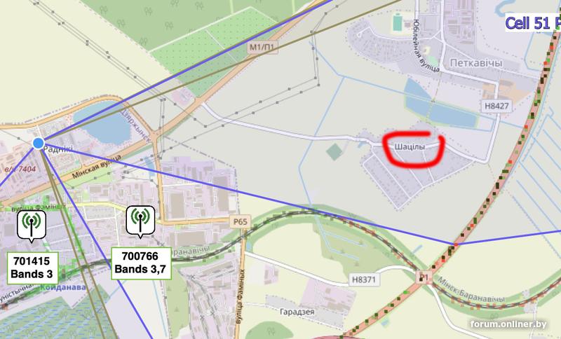
Task: Open the 700766 Bands 3,7 label
Action: tap(141, 263)
